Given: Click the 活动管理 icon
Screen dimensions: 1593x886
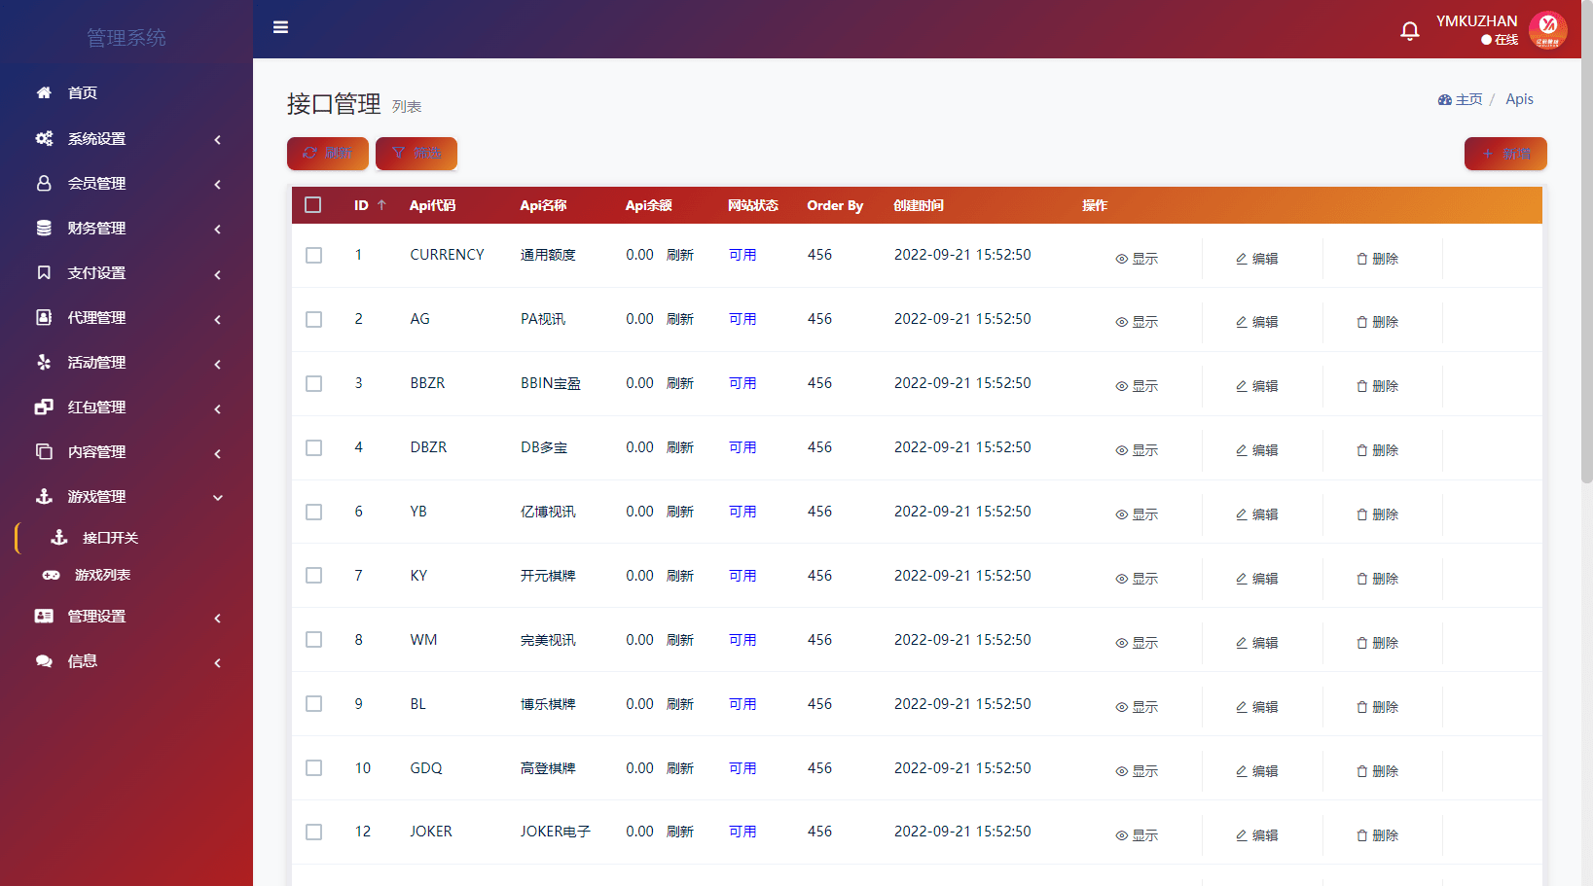Looking at the screenshot, I should (44, 362).
